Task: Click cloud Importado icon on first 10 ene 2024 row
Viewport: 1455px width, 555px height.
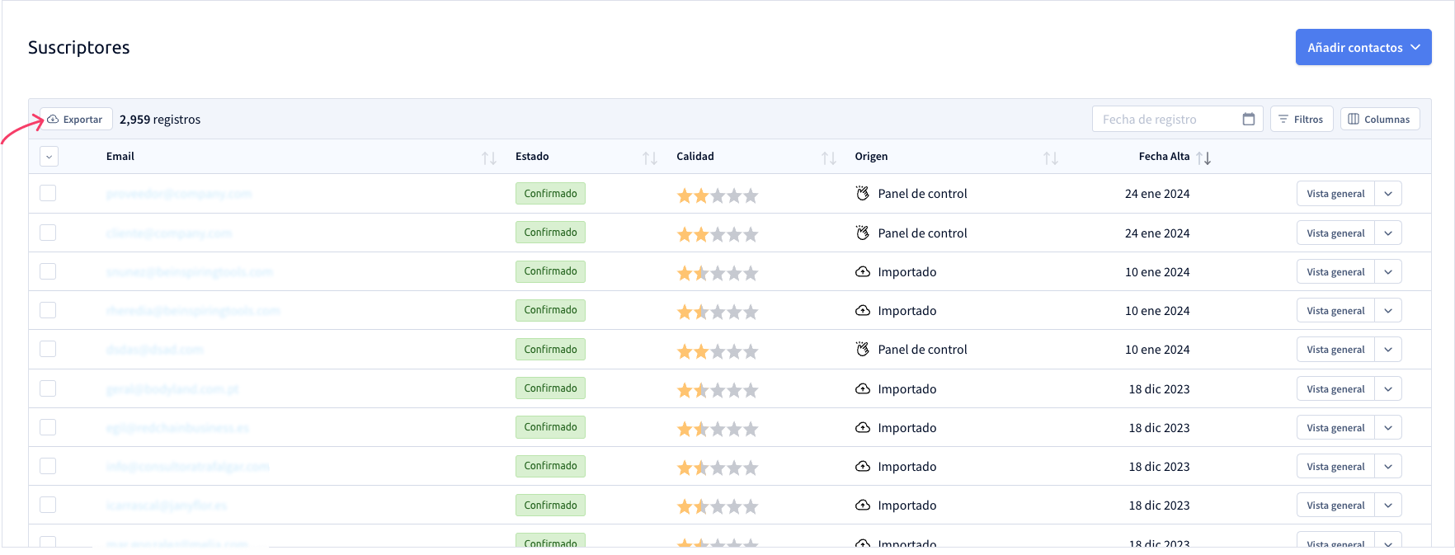Action: point(863,272)
